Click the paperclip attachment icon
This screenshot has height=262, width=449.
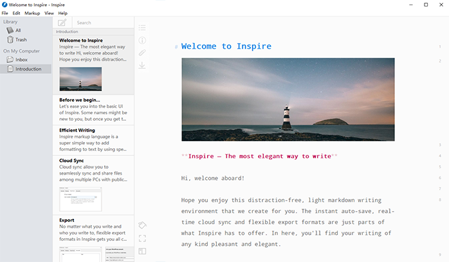click(x=142, y=53)
